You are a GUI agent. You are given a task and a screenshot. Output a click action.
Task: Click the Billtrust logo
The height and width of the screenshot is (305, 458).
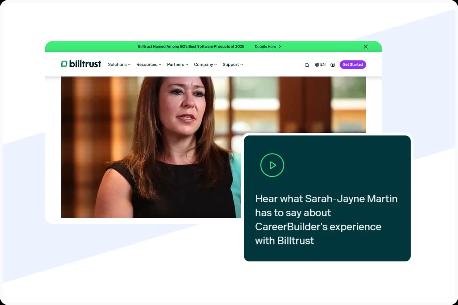pos(81,64)
